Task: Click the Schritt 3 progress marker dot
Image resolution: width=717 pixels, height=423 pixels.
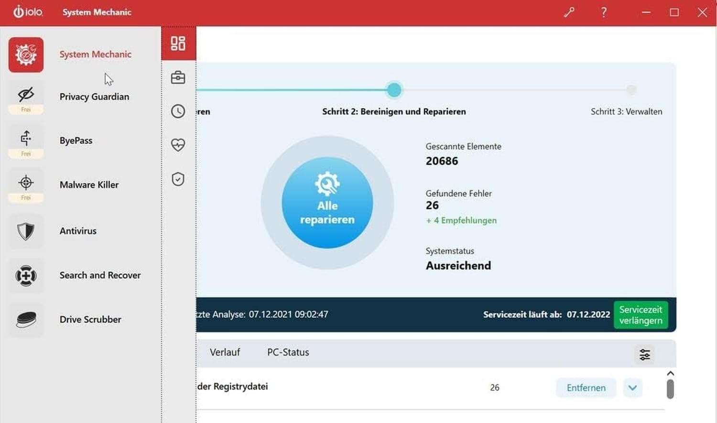Action: tap(631, 90)
